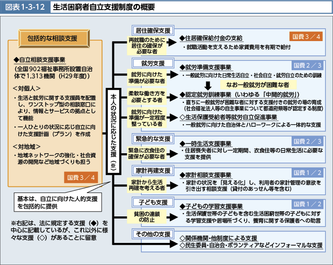
Task: Open the 家計相談支援事業 link
Action: tap(205, 174)
